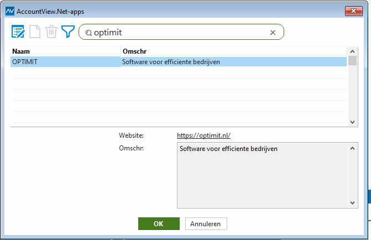Open the https://optimit.nl/ website link

pyautogui.click(x=203, y=135)
